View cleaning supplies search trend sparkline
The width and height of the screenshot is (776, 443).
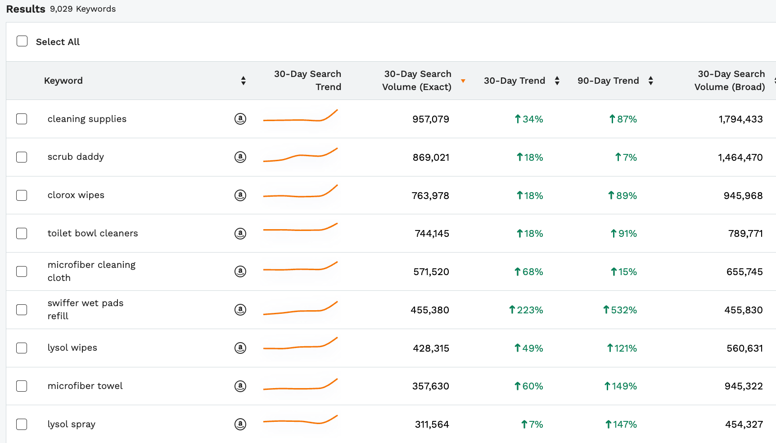300,116
